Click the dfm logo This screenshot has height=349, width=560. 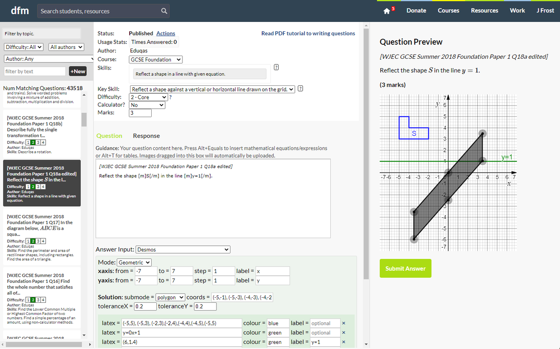(20, 10)
